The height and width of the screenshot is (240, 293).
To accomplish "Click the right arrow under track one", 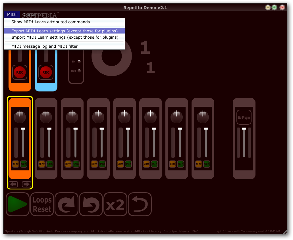I will pos(26,184).
